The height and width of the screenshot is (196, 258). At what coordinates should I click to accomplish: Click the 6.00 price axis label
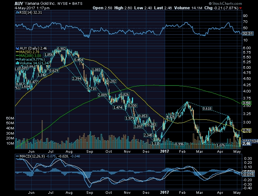point(247,48)
